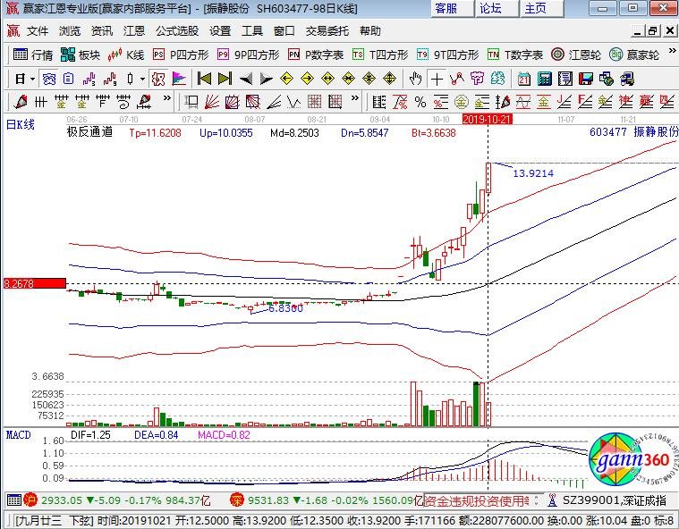
Task: Select the zigzag turning-points tool
Action: pos(457,79)
